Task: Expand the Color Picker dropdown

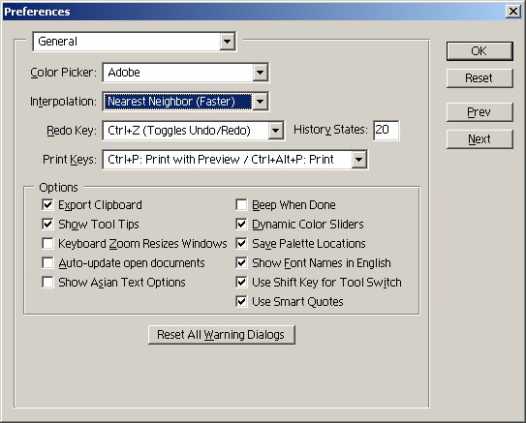Action: tap(260, 73)
